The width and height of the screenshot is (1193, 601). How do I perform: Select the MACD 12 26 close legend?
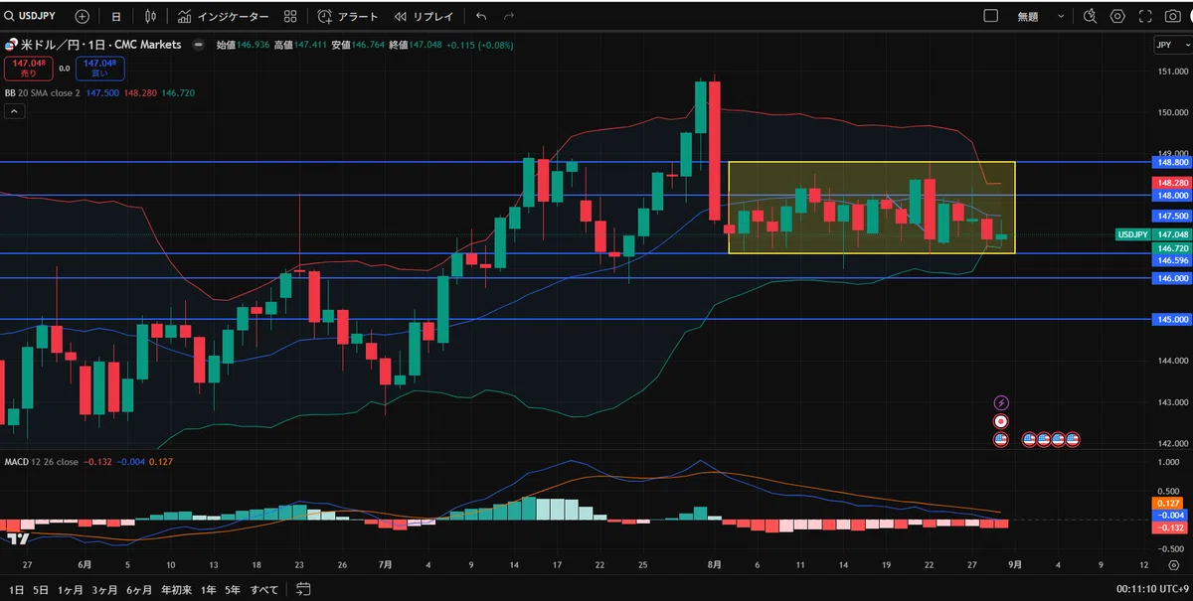tap(42, 462)
